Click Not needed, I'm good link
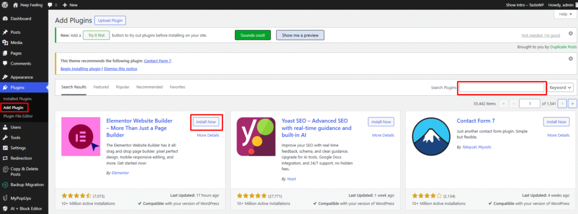 (x=541, y=35)
